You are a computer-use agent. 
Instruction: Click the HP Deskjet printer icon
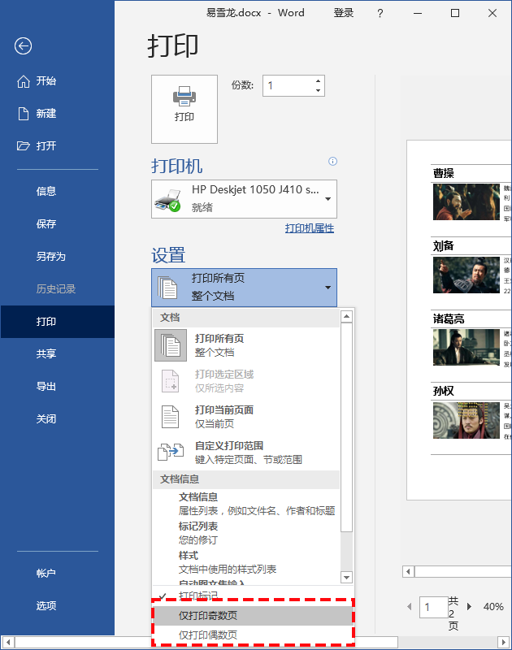(x=168, y=200)
